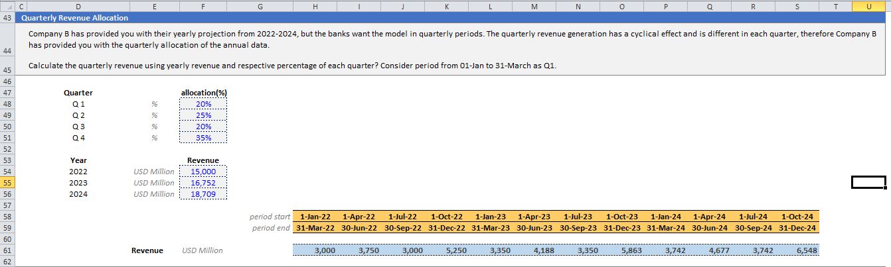The width and height of the screenshot is (891, 267).
Task: Click the 2023 revenue cell 16,752
Action: [x=203, y=183]
